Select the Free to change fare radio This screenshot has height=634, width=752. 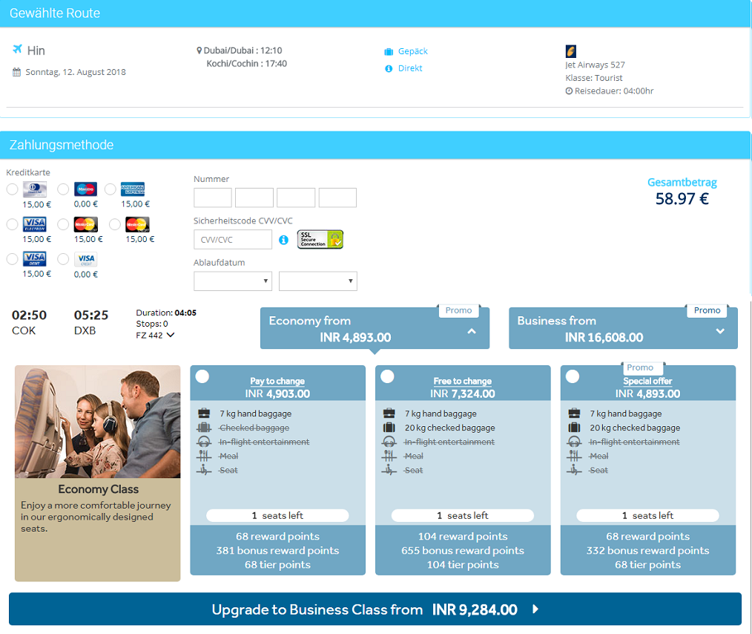click(388, 376)
